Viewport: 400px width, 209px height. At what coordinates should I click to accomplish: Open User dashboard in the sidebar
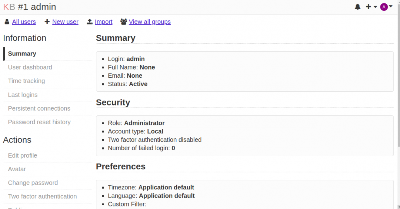tap(30, 67)
